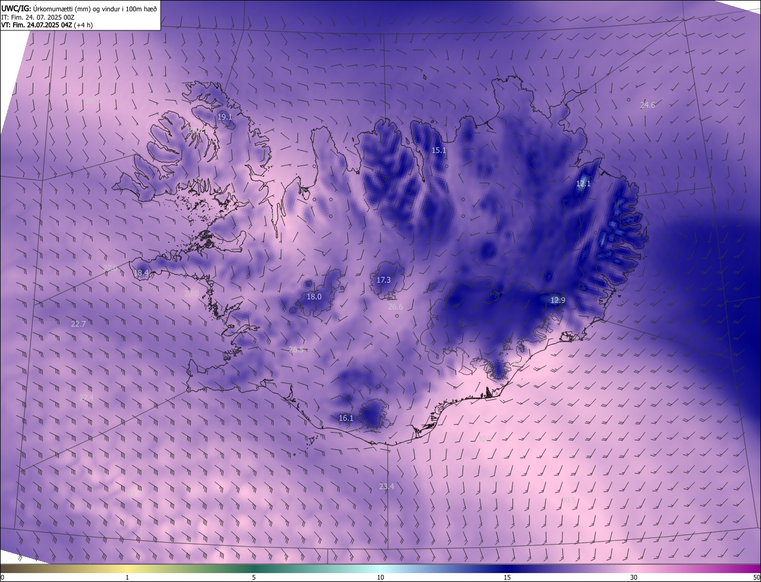This screenshot has width=761, height=582.
Task: Click the 28.0 value in Faxaflói bay
Action: (x=191, y=294)
